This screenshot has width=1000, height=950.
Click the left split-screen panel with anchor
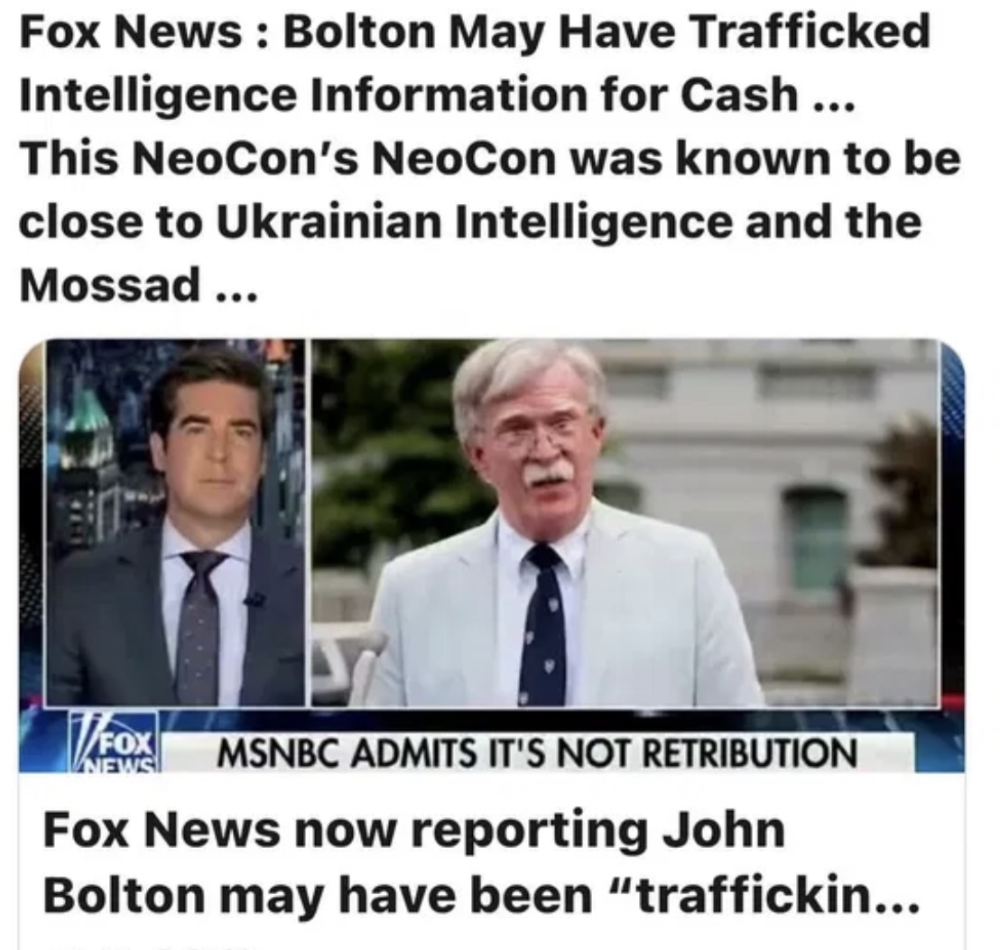[x=175, y=523]
